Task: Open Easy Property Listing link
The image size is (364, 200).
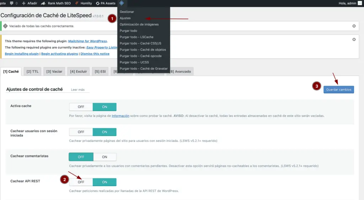Action: [102, 47]
